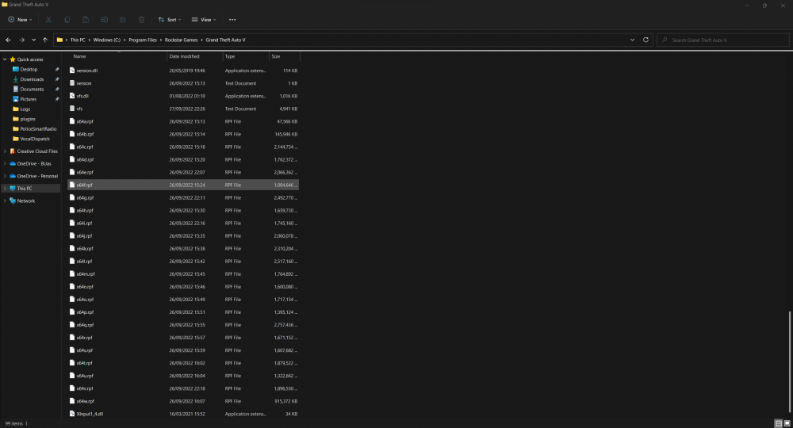Select the x64k.rpf file
The width and height of the screenshot is (793, 428).
[x=183, y=249]
